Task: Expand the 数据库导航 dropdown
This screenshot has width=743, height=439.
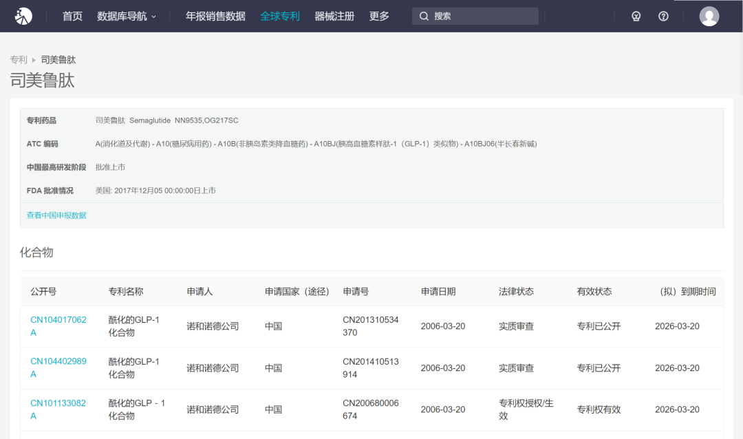Action: pyautogui.click(x=127, y=16)
